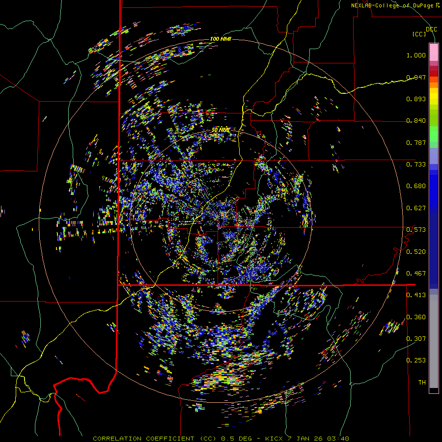
Task: Click the 0.947 scale value
Action: pyautogui.click(x=416, y=77)
